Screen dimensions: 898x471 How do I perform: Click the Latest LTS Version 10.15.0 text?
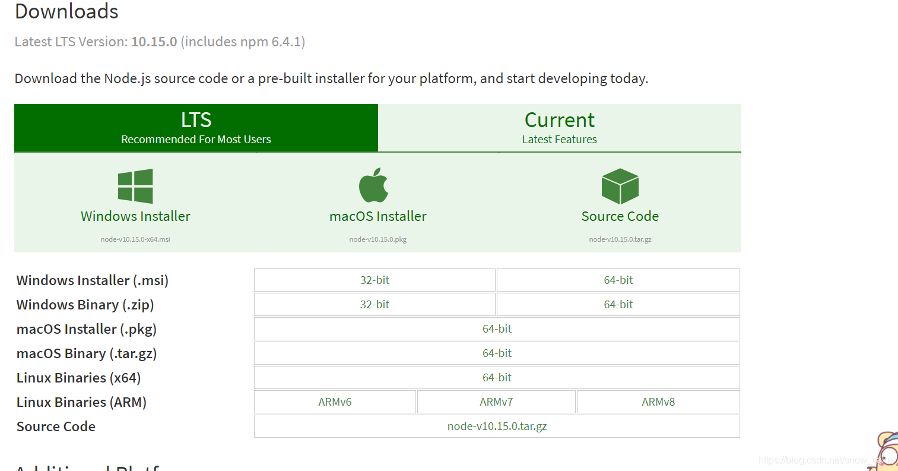tap(160, 42)
